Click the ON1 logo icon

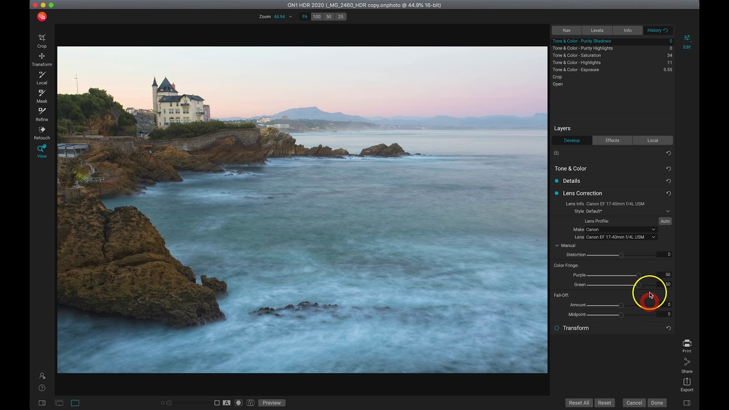pyautogui.click(x=42, y=17)
